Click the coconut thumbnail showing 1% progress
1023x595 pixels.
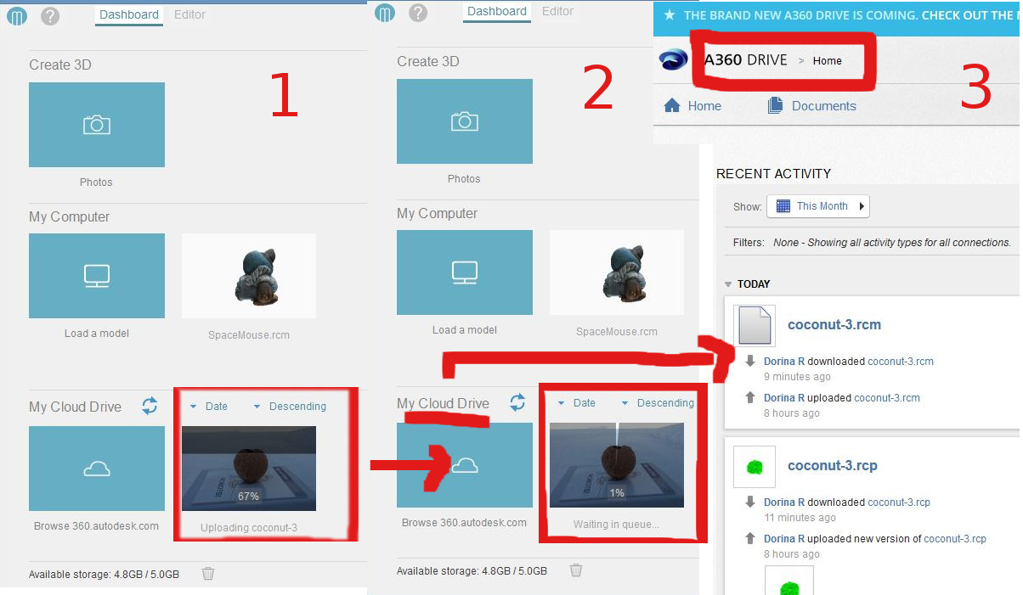617,465
